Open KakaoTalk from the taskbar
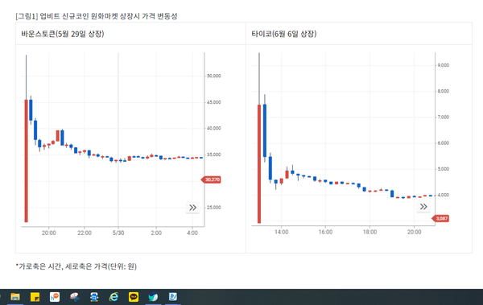Viewport: 483px width, 305px height. click(x=134, y=297)
